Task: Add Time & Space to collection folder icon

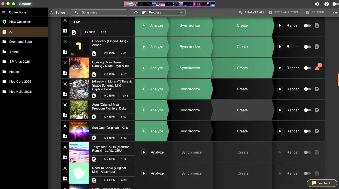Action: coord(65,94)
